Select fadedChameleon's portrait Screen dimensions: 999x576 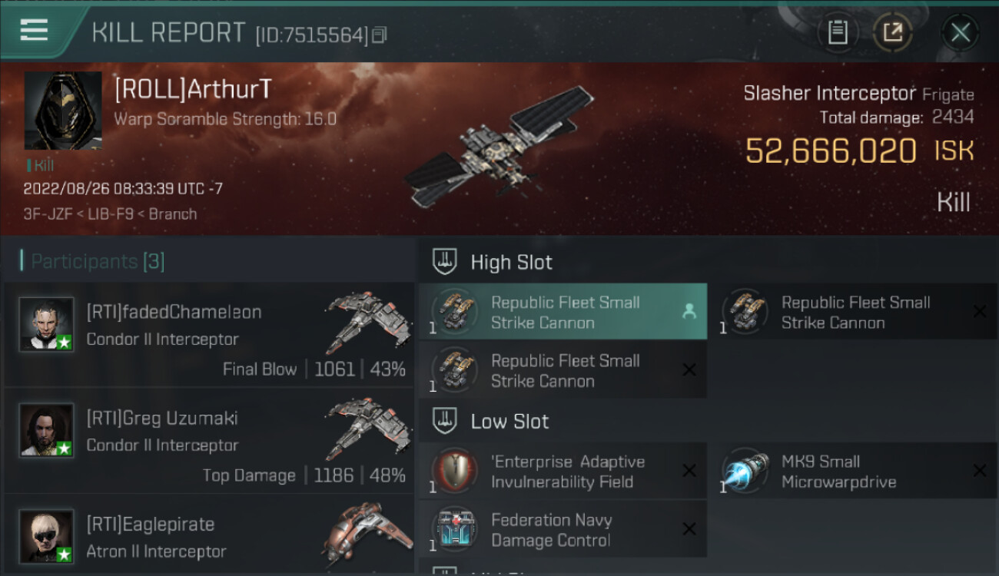[x=46, y=324]
